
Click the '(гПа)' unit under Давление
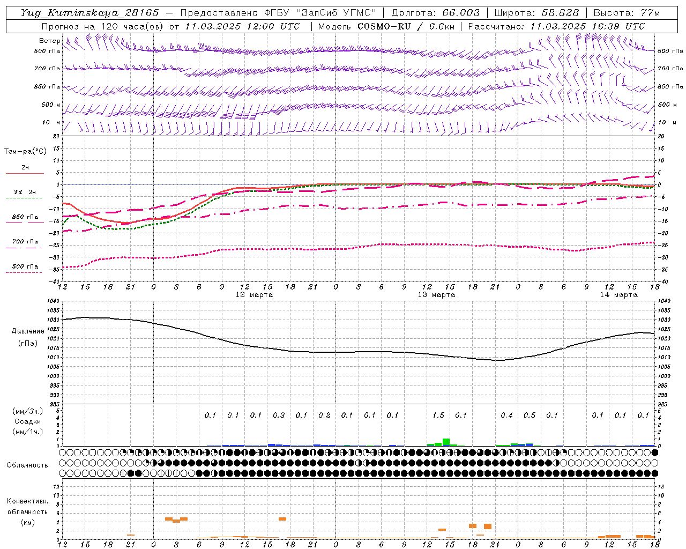point(27,344)
